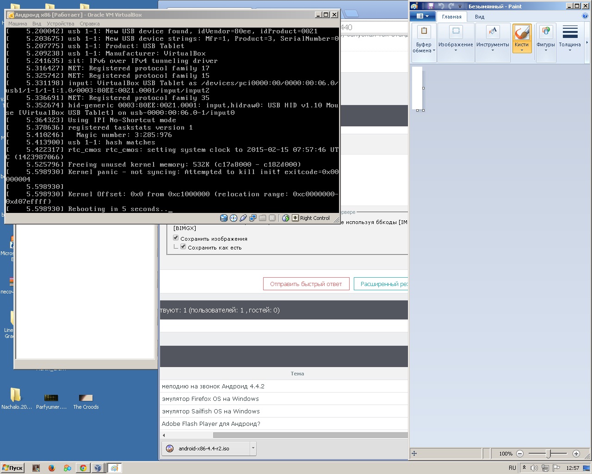This screenshot has height=474, width=592.
Task: Toggle the 'Сохранить изображения' checkbox
Action: (176, 238)
